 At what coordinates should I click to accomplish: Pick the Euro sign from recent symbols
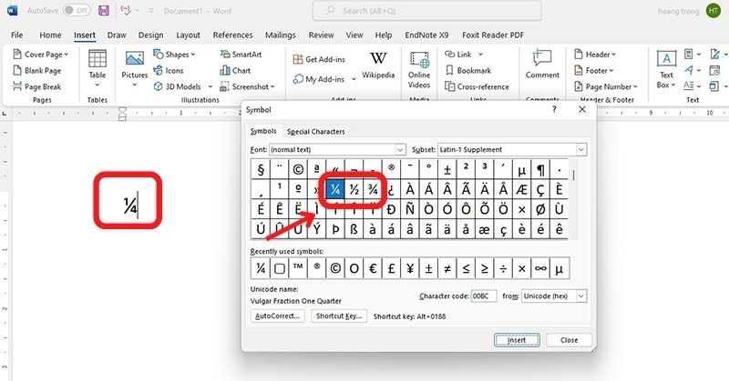tap(373, 268)
